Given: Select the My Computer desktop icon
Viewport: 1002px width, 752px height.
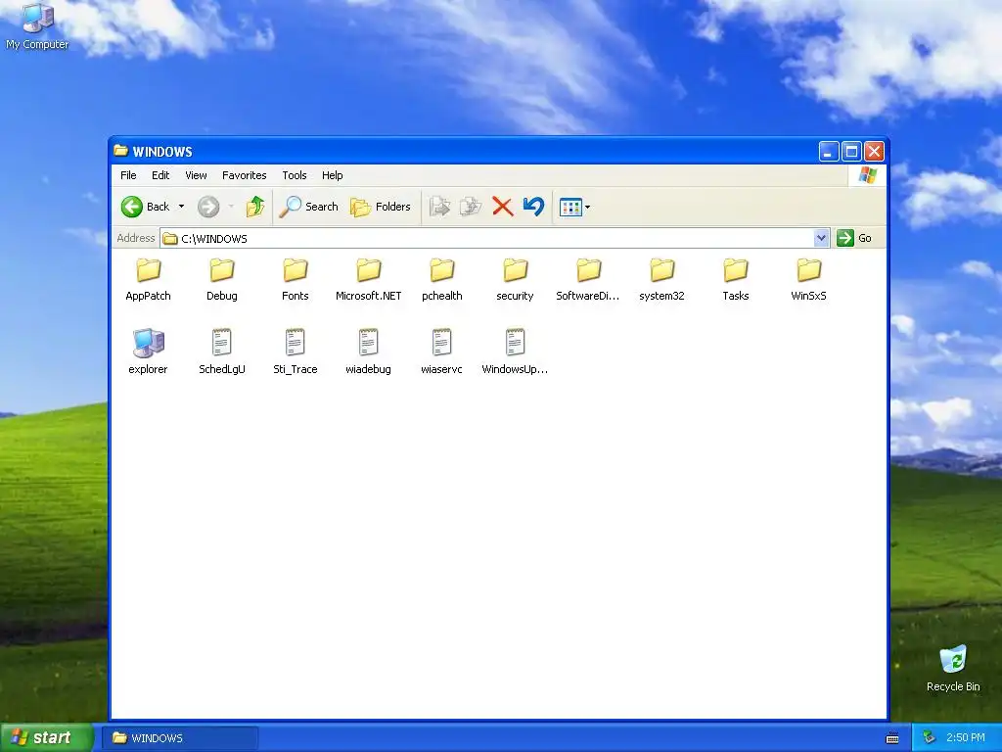Looking at the screenshot, I should click(37, 26).
